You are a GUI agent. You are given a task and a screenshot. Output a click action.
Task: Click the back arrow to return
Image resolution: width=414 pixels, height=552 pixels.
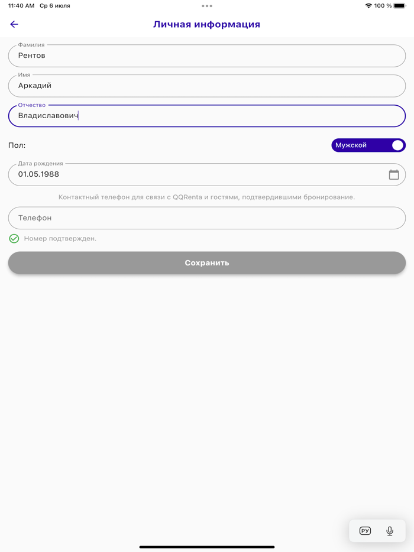pos(14,24)
